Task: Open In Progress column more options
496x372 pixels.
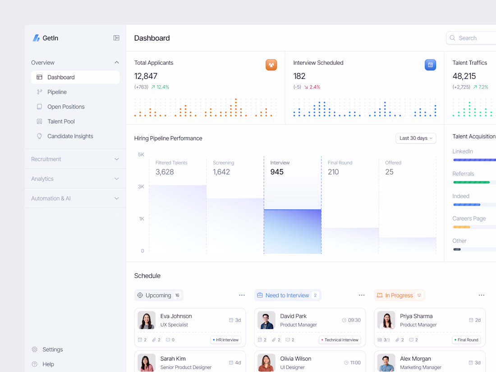Action: [x=482, y=295]
